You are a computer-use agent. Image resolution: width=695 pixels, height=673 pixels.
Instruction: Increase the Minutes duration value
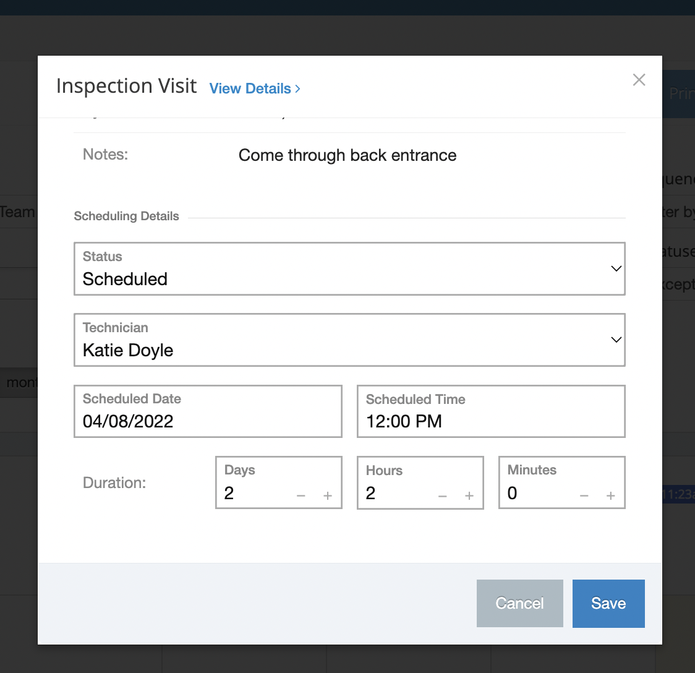(x=611, y=495)
